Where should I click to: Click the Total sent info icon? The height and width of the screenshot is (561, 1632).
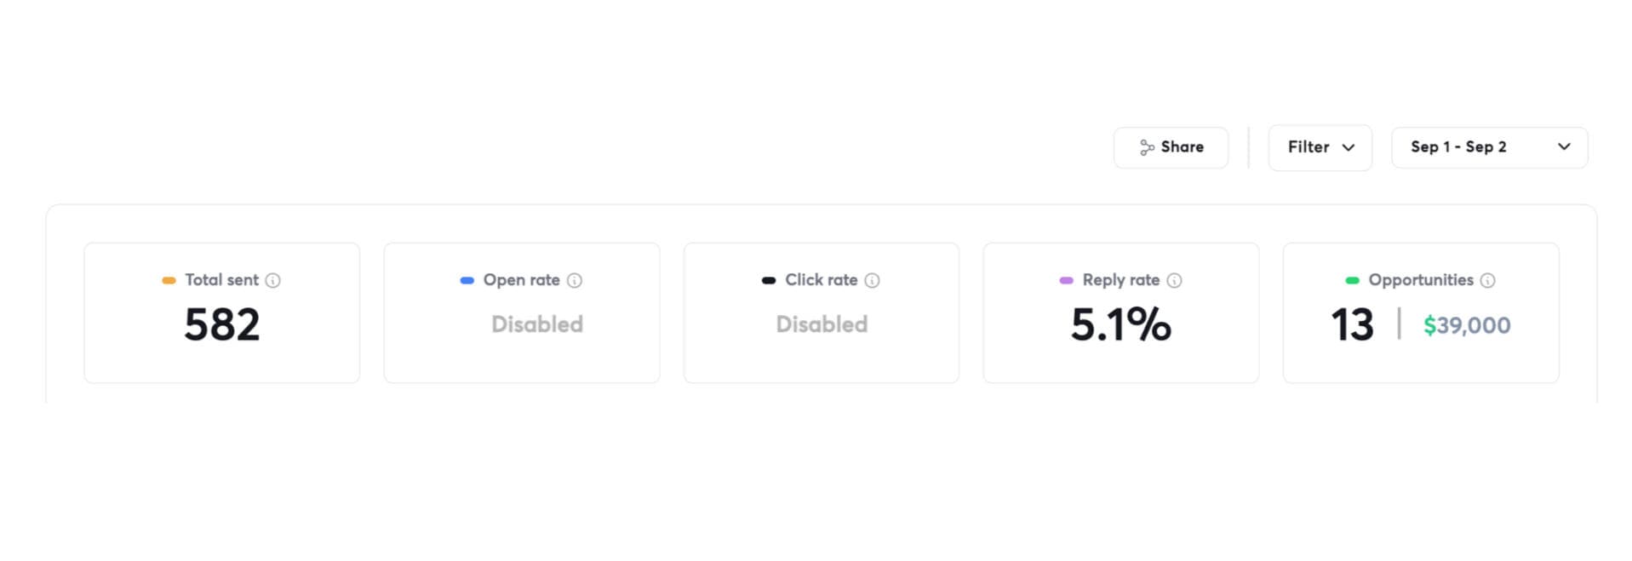click(273, 279)
